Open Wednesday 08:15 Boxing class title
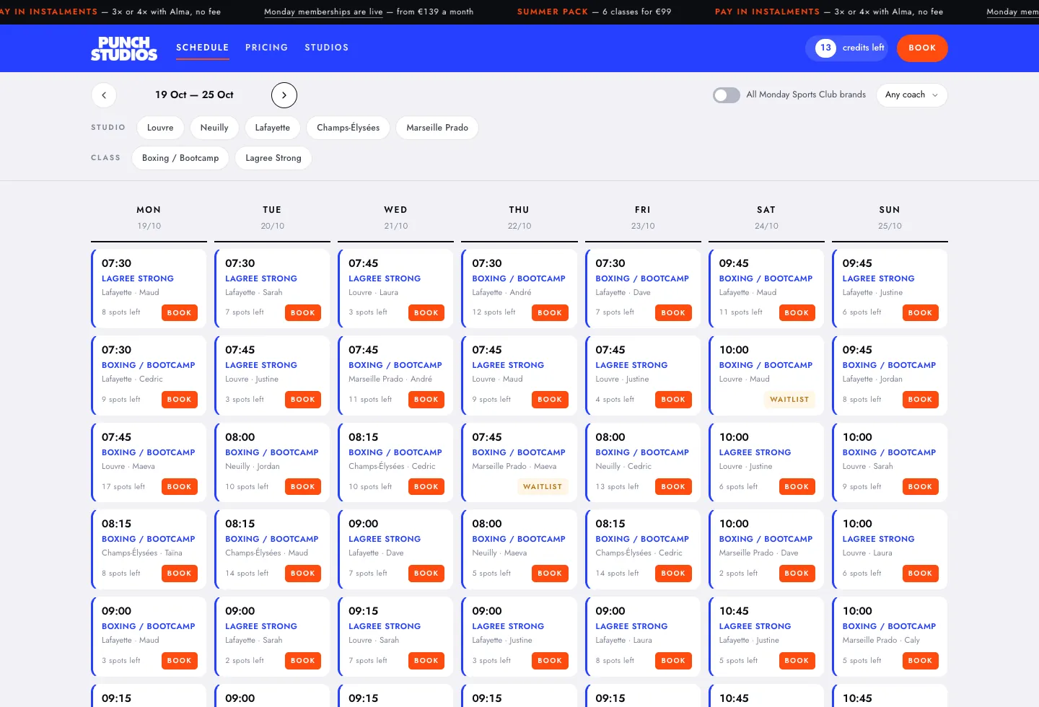Screen dimensions: 1039x707 395,452
